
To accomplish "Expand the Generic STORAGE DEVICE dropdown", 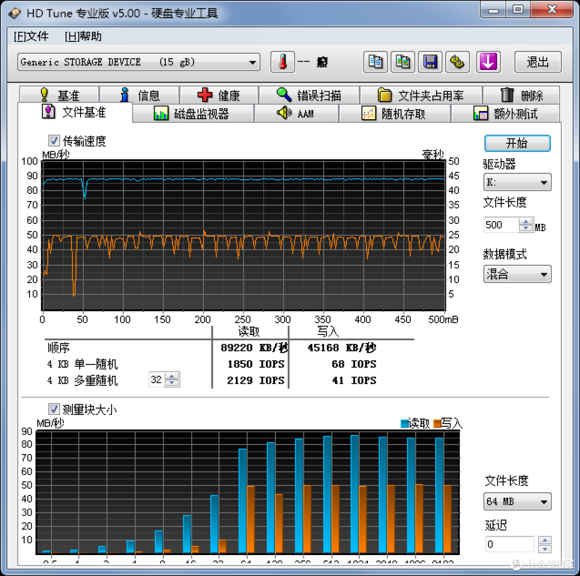I will pyautogui.click(x=139, y=62).
